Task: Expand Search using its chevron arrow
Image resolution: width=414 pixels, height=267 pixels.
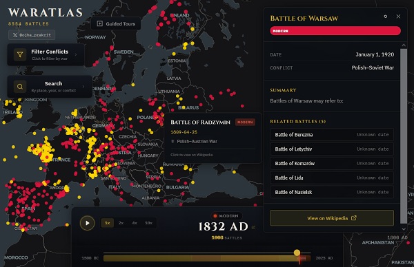Action: pos(83,87)
